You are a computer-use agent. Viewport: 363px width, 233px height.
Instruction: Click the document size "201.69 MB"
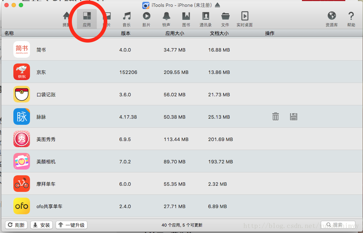[x=221, y=139]
